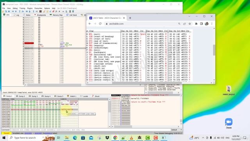The height and width of the screenshot is (141, 250).
Task: Click the Open file icon in x64dbg toolbar
Action: (3, 11)
